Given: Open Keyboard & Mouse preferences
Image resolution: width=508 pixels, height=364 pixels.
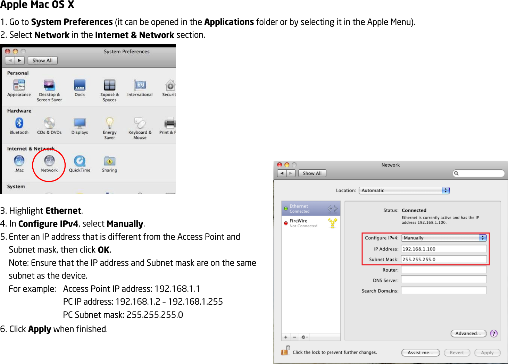Looking at the screenshot, I should 140,123.
